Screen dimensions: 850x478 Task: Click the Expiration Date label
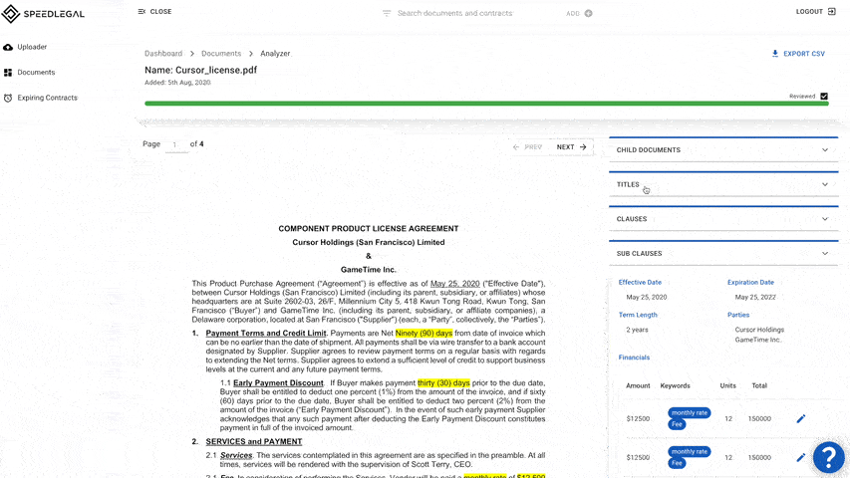point(750,283)
